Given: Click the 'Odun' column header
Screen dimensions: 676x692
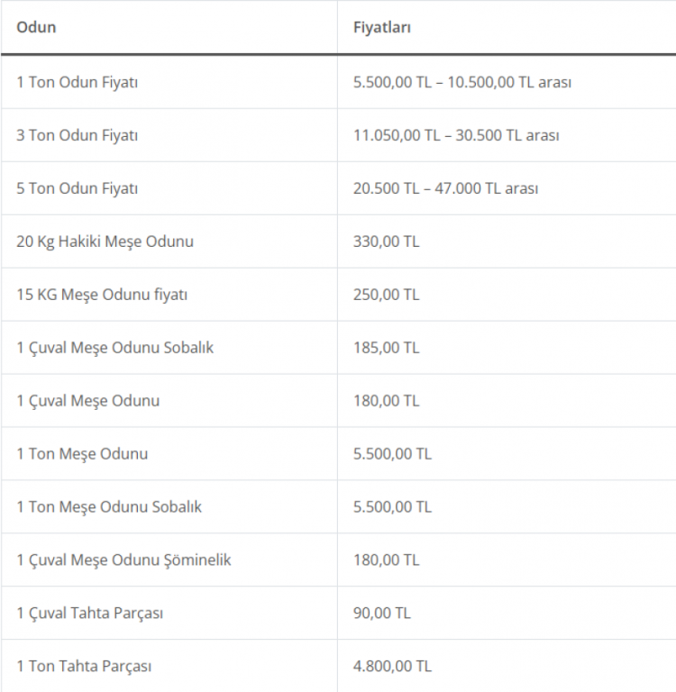Looking at the screenshot, I should pyautogui.click(x=36, y=27).
